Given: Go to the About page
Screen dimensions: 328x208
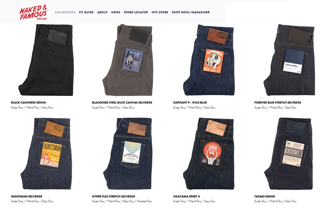Looking at the screenshot, I should point(102,12).
